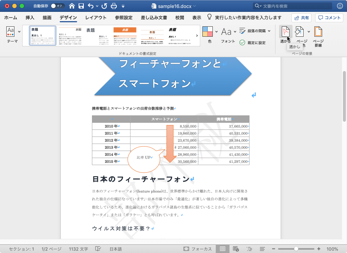Switch to Web Layout view icon
Viewport: 347px width, 253px height.
pos(236,249)
